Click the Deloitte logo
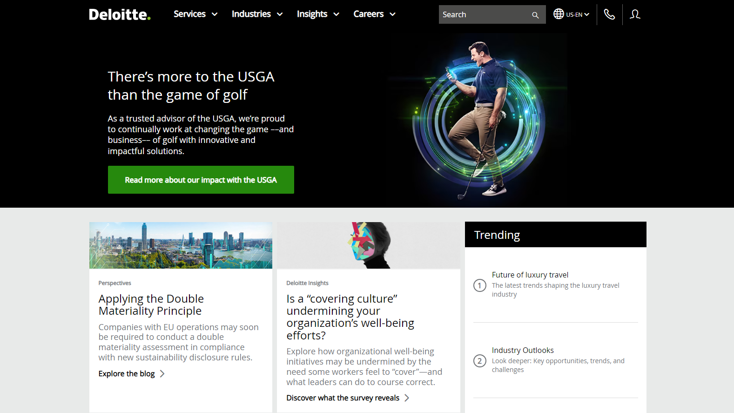 tap(120, 14)
